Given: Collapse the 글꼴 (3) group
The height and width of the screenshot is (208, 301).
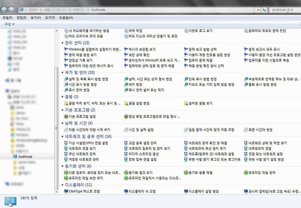Looking at the screenshot, I should pos(62,97).
